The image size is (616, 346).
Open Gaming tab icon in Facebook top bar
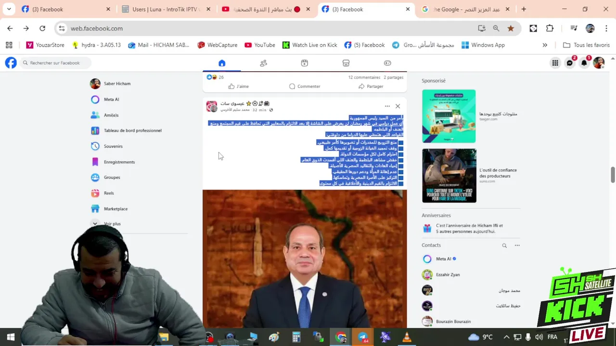point(387,63)
